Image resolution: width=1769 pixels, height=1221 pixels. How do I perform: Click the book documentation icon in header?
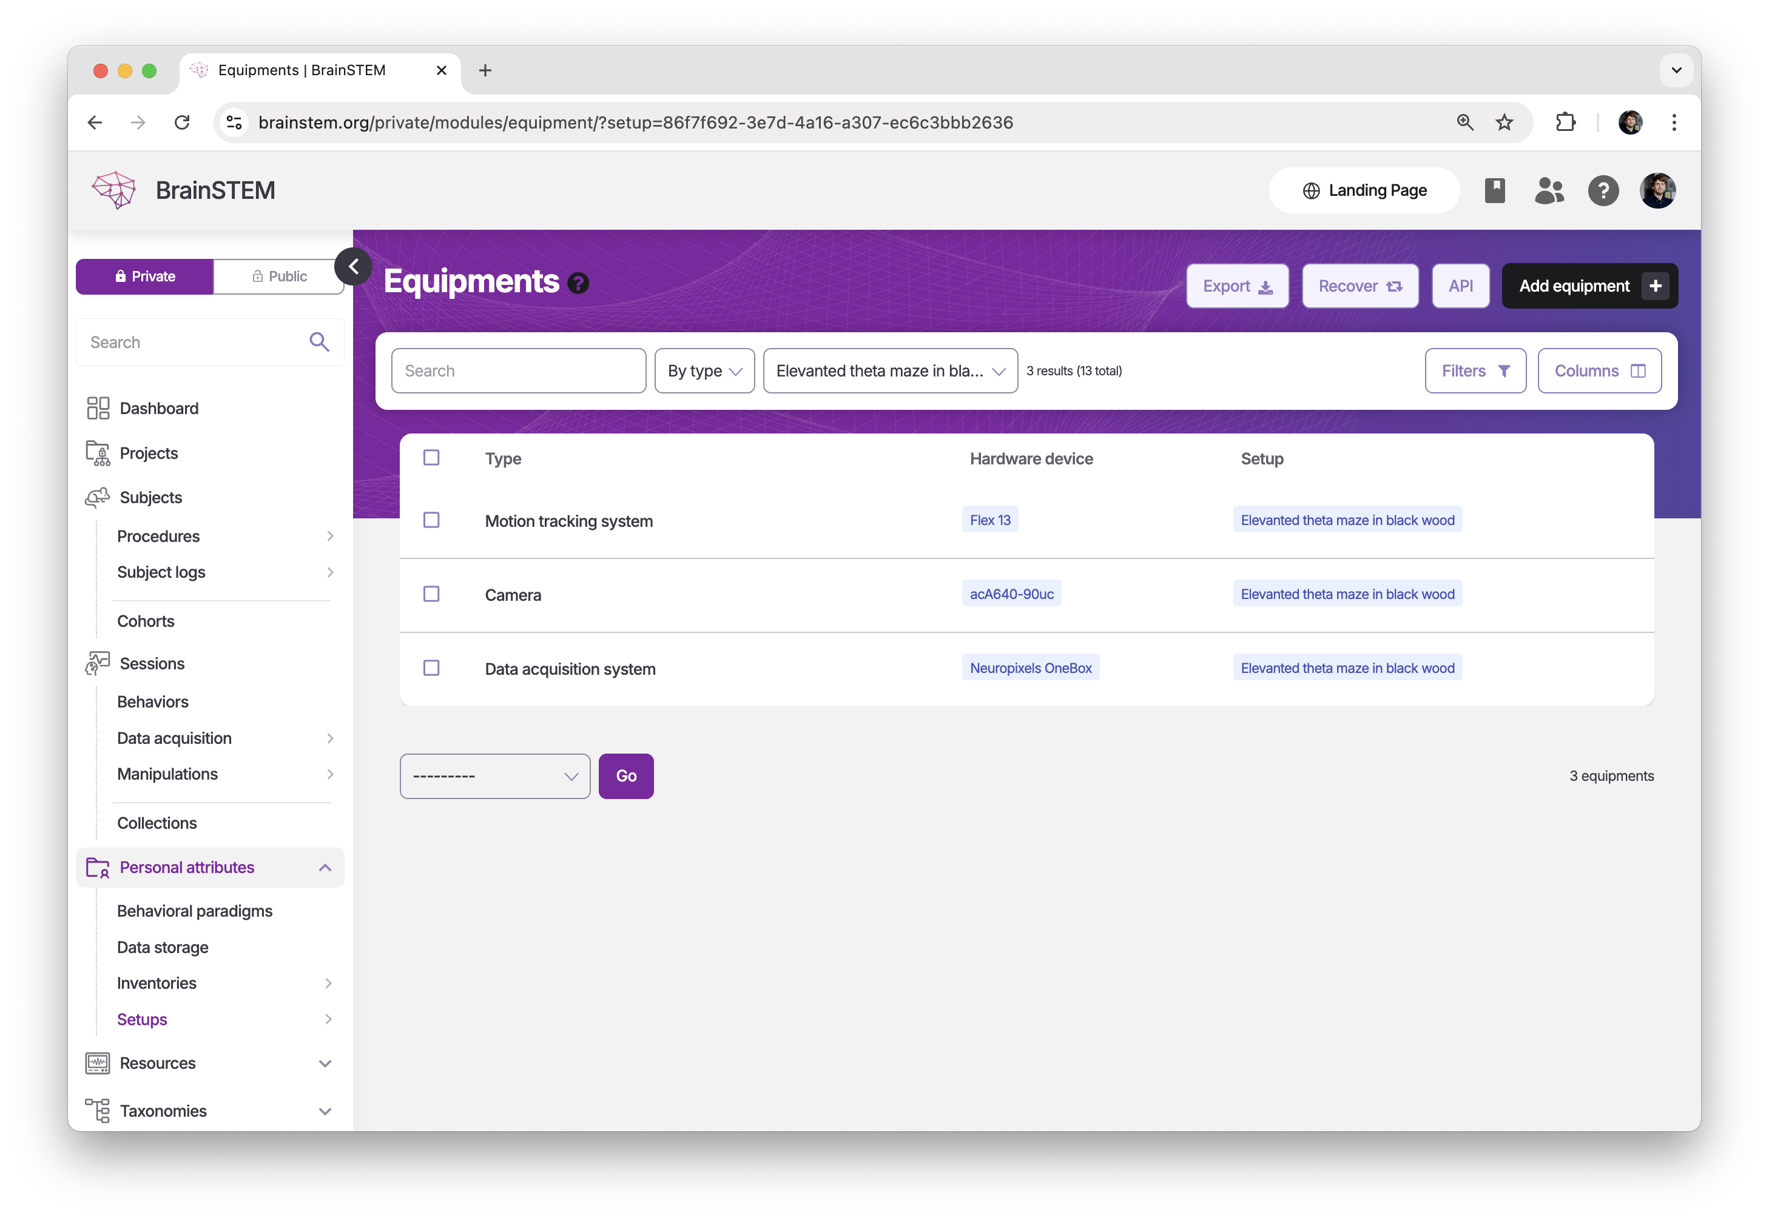pos(1494,190)
